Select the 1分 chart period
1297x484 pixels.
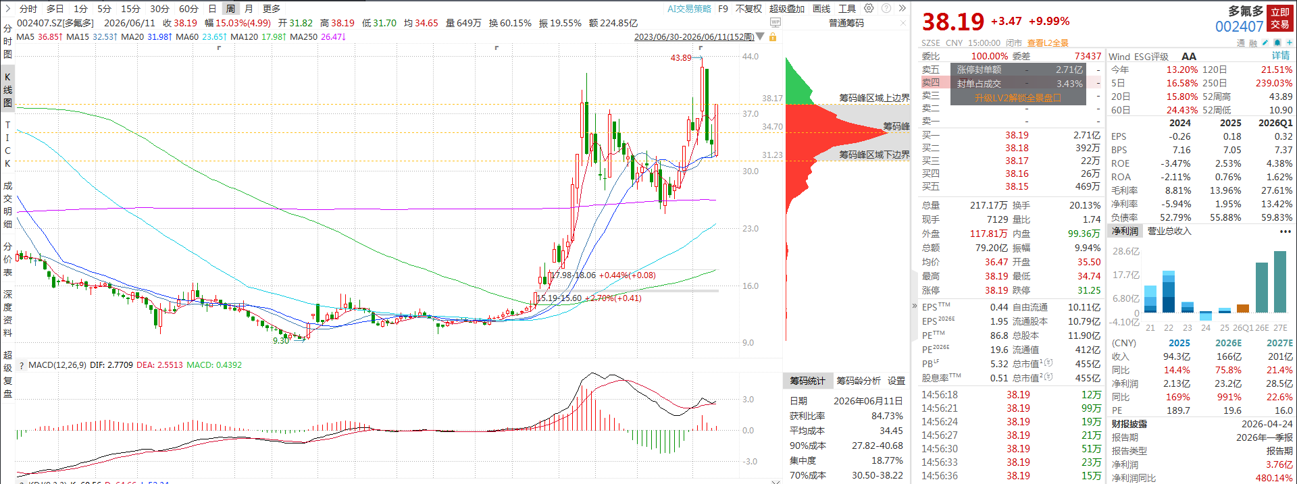[80, 9]
